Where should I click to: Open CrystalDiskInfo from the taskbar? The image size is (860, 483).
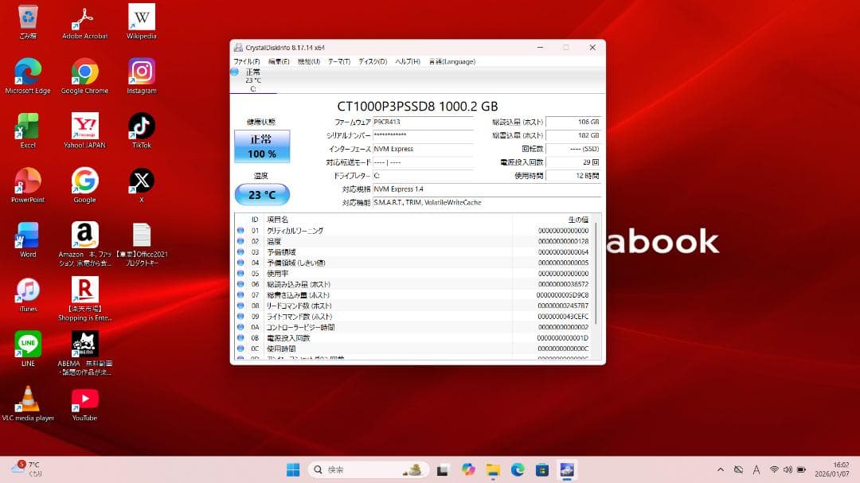[565, 469]
